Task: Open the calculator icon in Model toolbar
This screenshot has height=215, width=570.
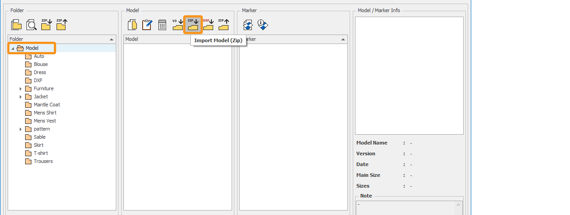Action: [162, 25]
